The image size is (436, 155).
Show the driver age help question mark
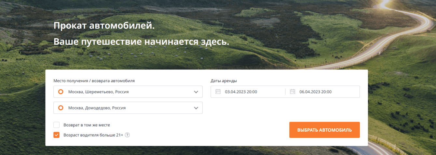pyautogui.click(x=127, y=135)
